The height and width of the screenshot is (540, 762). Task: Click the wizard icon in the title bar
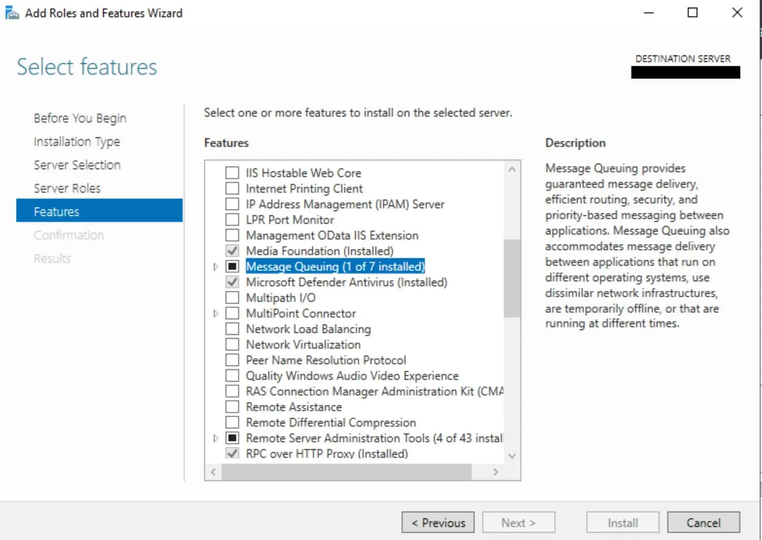[12, 13]
